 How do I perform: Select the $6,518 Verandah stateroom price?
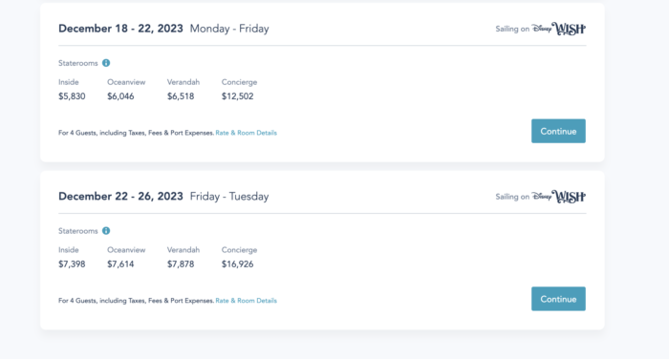click(x=181, y=96)
